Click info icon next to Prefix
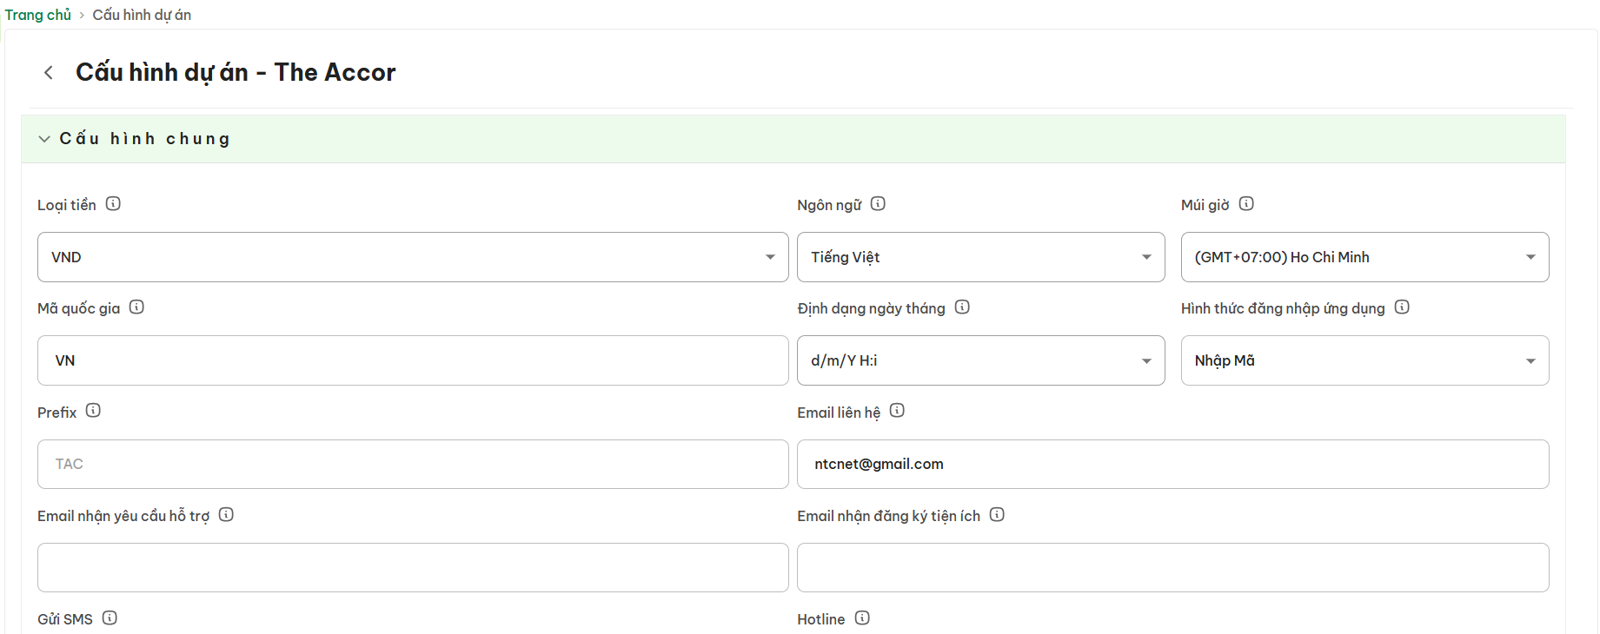 (93, 411)
